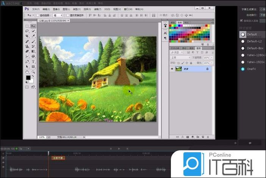Enable the 自动选择 checkbox
Screen dimensions: 266x178
(x=37, y=15)
